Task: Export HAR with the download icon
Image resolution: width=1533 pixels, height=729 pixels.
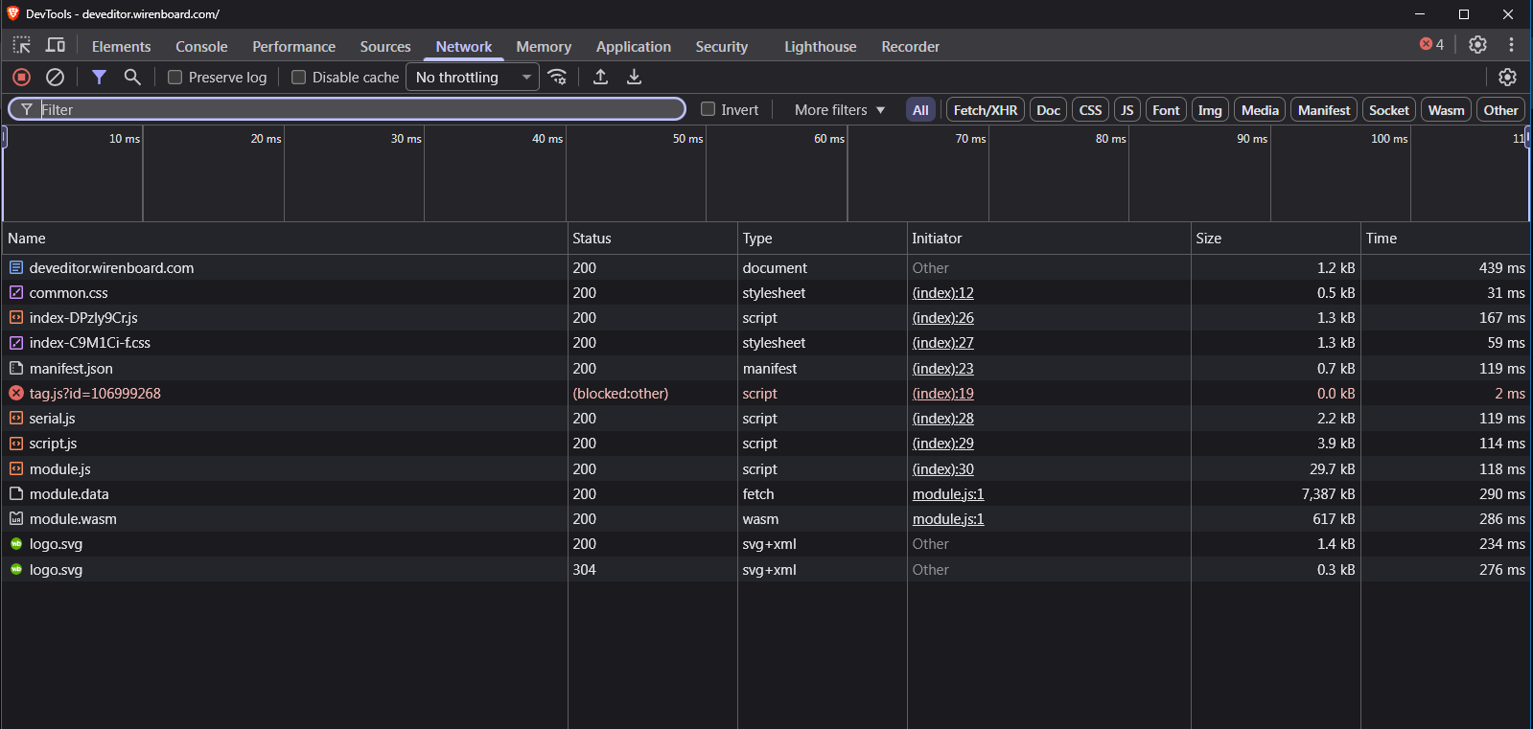Action: click(x=634, y=77)
